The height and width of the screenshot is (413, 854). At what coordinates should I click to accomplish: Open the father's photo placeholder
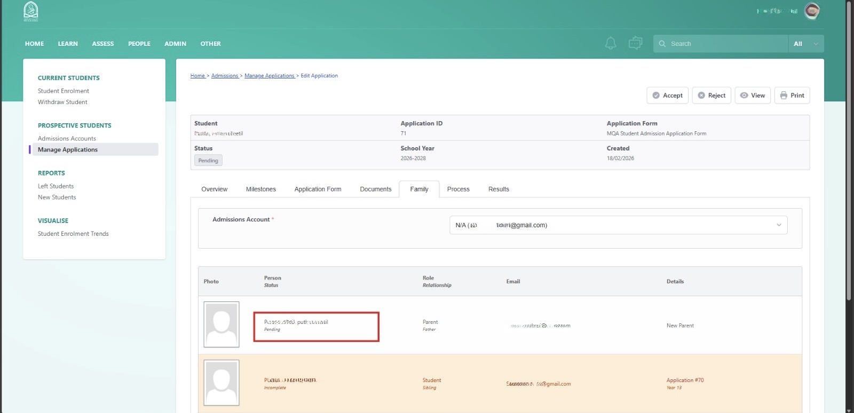pos(222,324)
